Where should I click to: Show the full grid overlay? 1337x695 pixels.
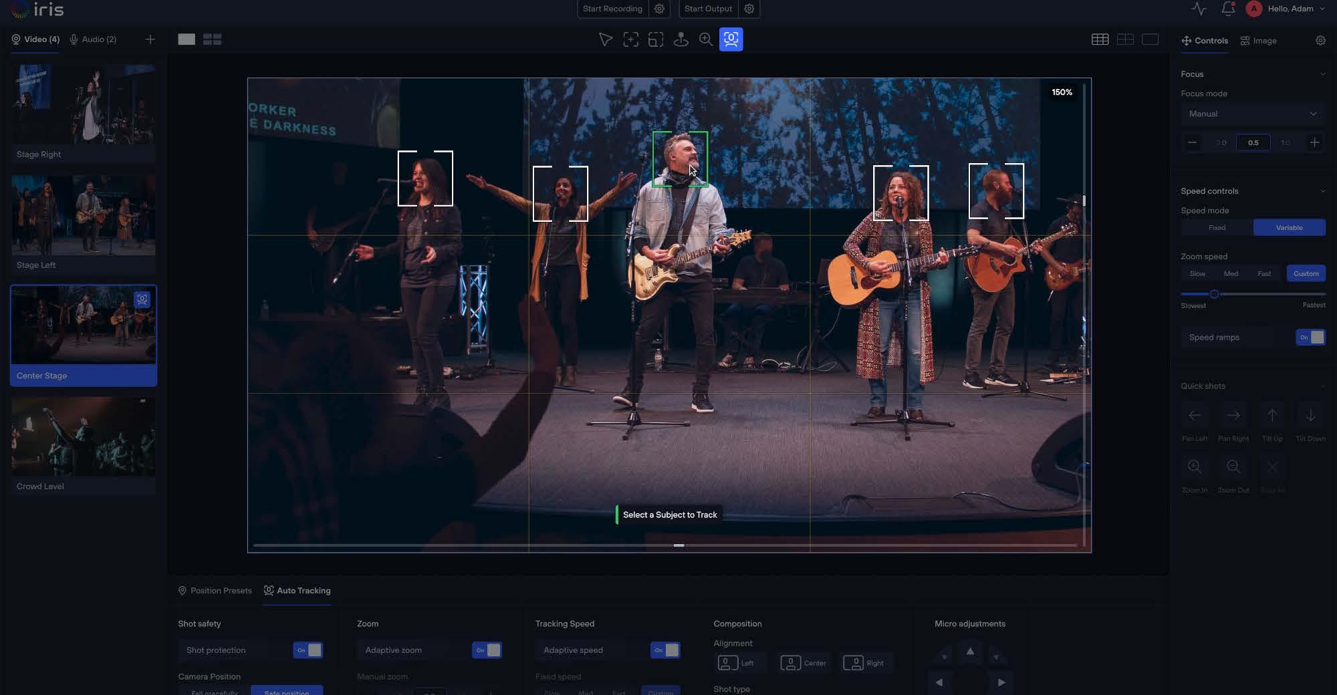pyautogui.click(x=1100, y=39)
